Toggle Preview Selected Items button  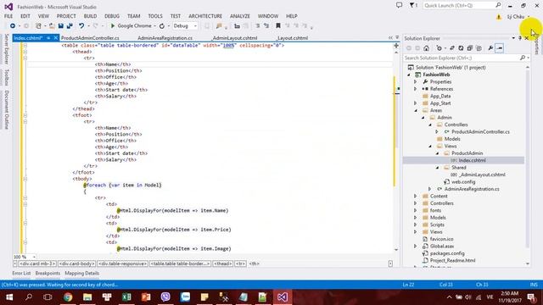pos(500,48)
